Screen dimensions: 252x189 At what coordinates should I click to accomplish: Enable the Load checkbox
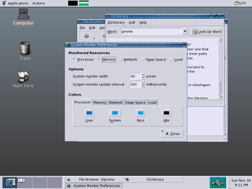172,59
